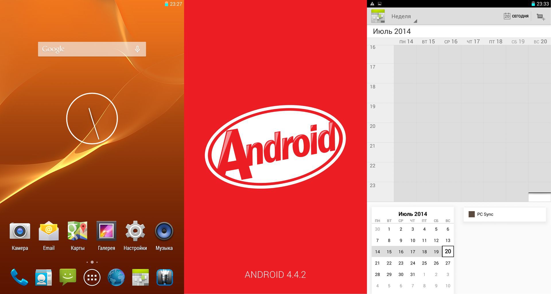
Task: Tap the 23:27 clock in home status bar
Action: [x=176, y=4]
